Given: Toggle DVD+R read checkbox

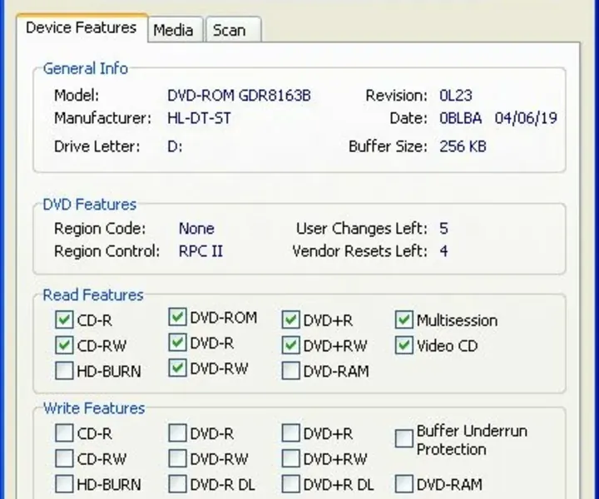Looking at the screenshot, I should click(x=290, y=320).
